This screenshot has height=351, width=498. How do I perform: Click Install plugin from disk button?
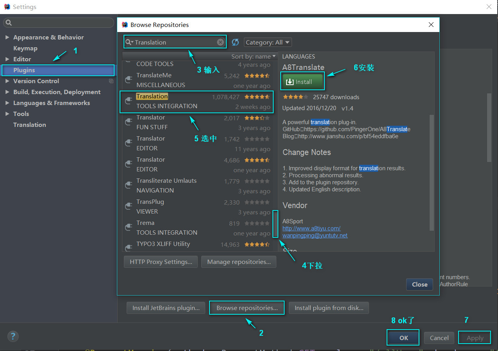329,308
